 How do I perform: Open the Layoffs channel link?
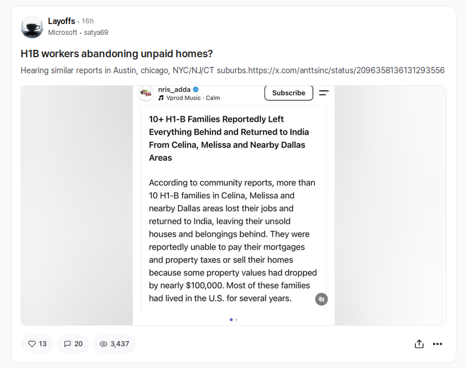click(x=61, y=21)
